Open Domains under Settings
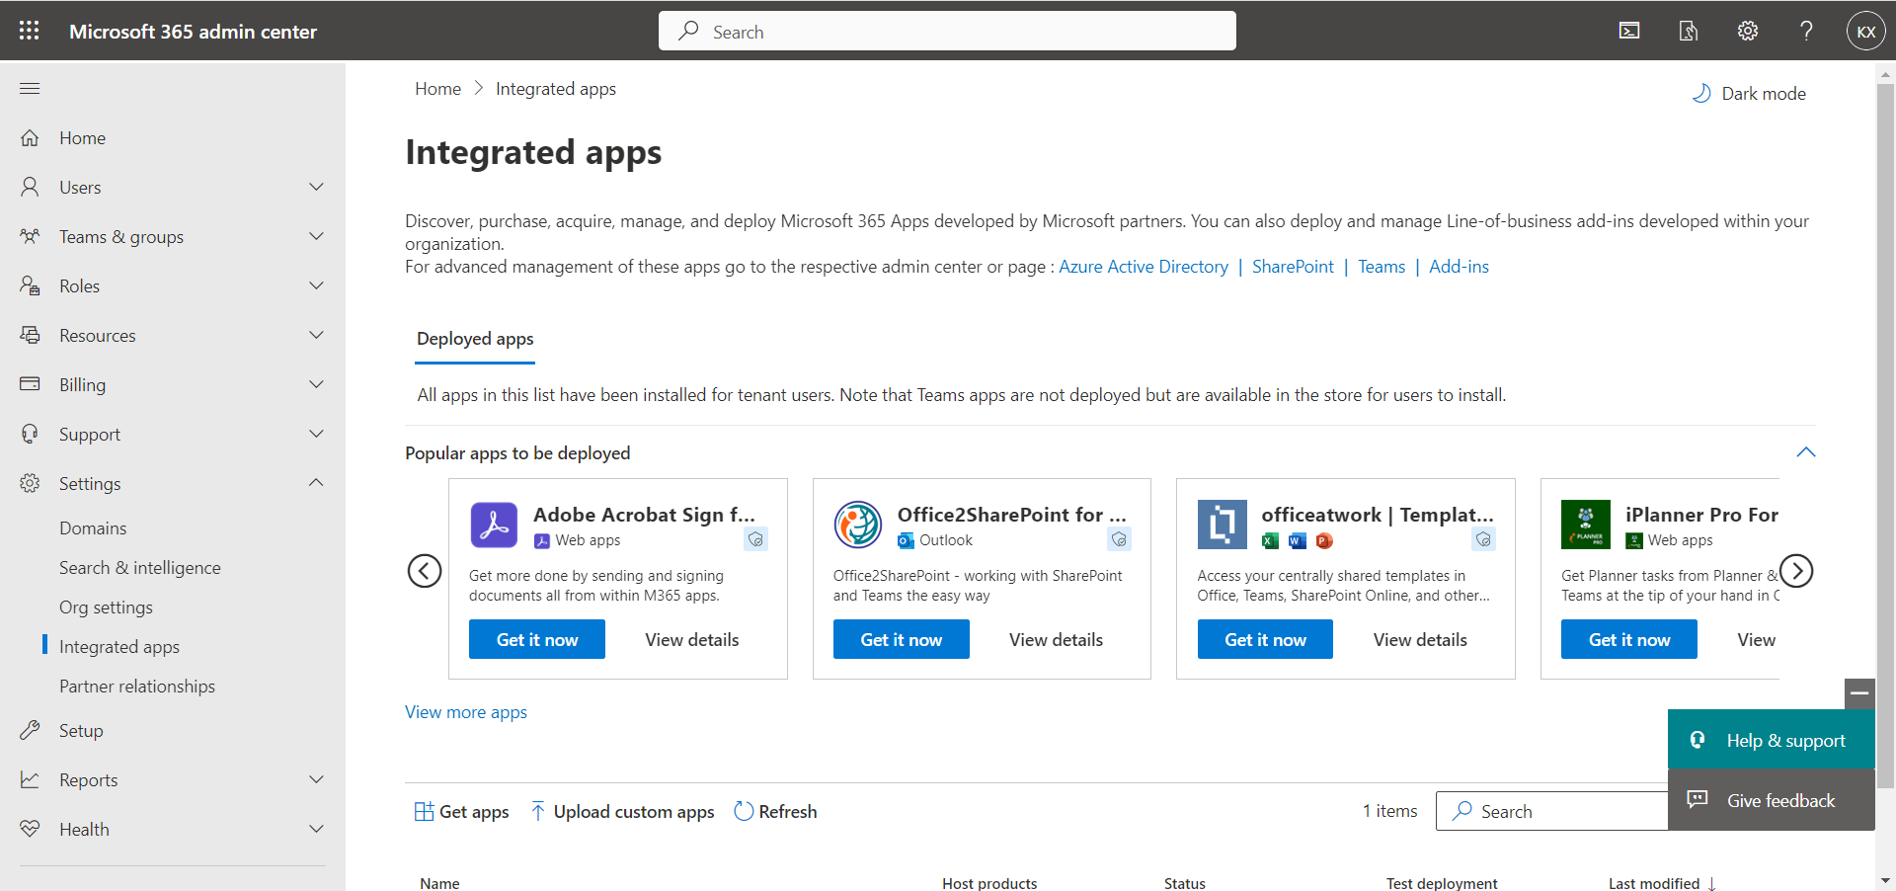 click(93, 528)
